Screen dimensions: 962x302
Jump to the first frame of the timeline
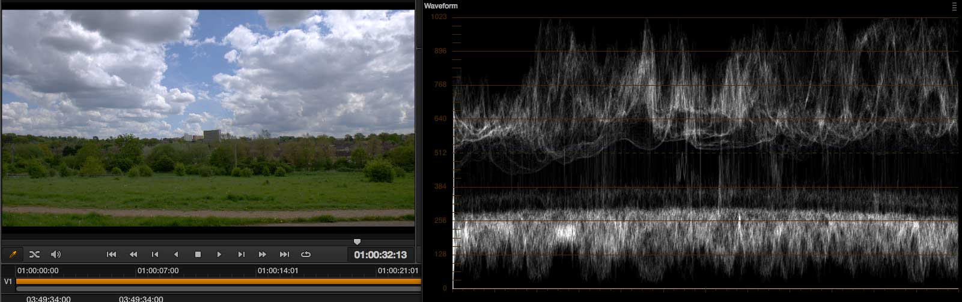coord(111,255)
